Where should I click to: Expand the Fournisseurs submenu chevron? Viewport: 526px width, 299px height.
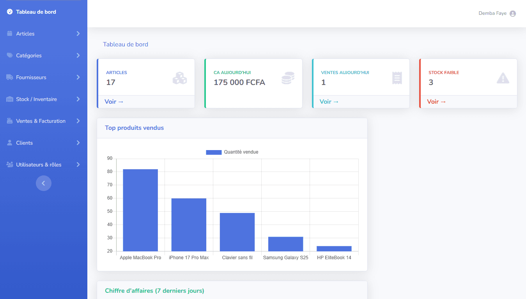point(78,77)
